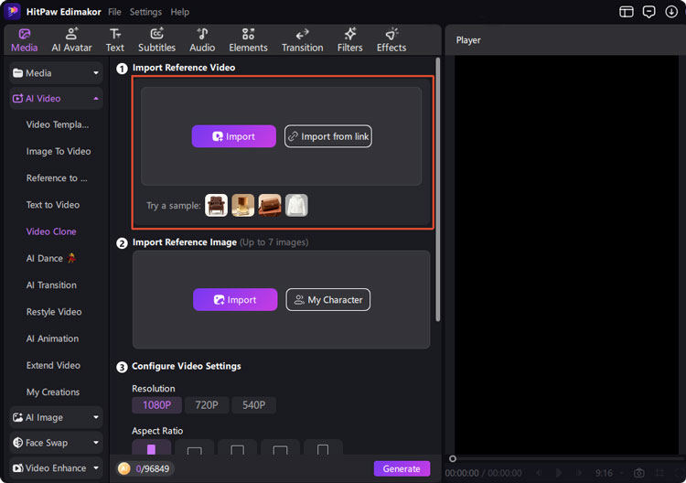Select Video Templates in sidebar
The image size is (686, 483).
(x=58, y=124)
